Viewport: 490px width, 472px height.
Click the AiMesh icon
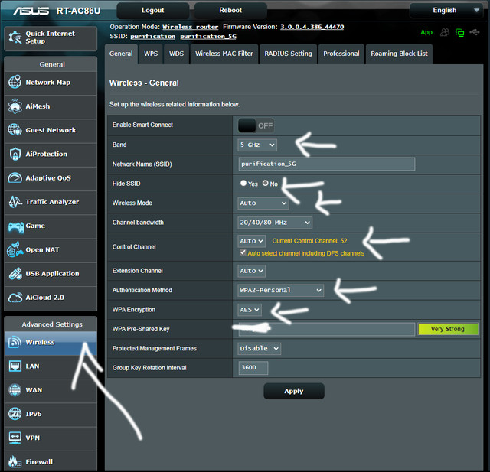(15, 106)
